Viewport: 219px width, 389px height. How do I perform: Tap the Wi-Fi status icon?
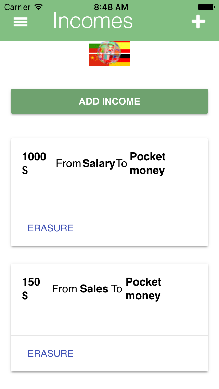(39, 7)
